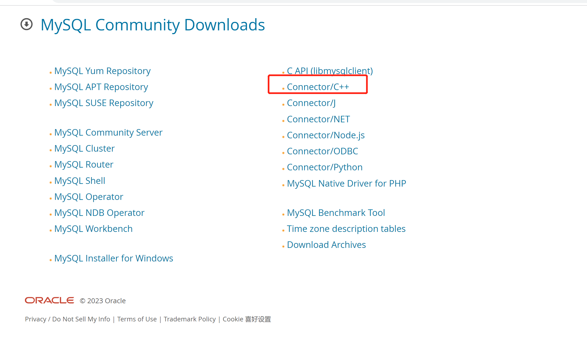Screen dimensions: 587x342
Task: Select Connector/ODBC option
Action: tap(322, 151)
